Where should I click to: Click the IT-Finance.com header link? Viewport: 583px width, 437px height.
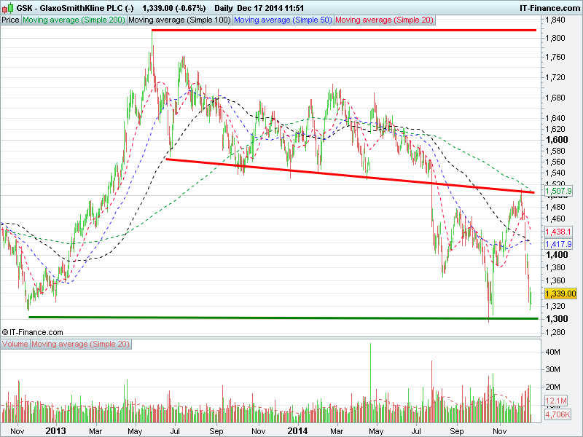(x=549, y=8)
